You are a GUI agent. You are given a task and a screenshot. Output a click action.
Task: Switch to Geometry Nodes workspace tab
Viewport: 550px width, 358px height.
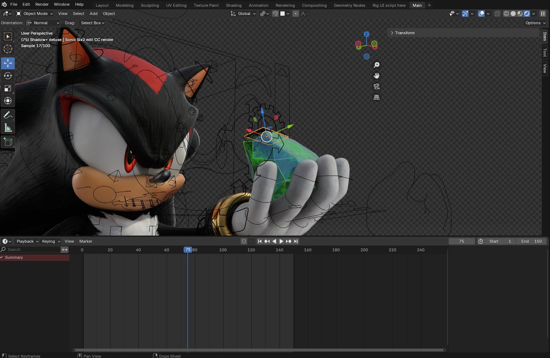click(x=350, y=5)
